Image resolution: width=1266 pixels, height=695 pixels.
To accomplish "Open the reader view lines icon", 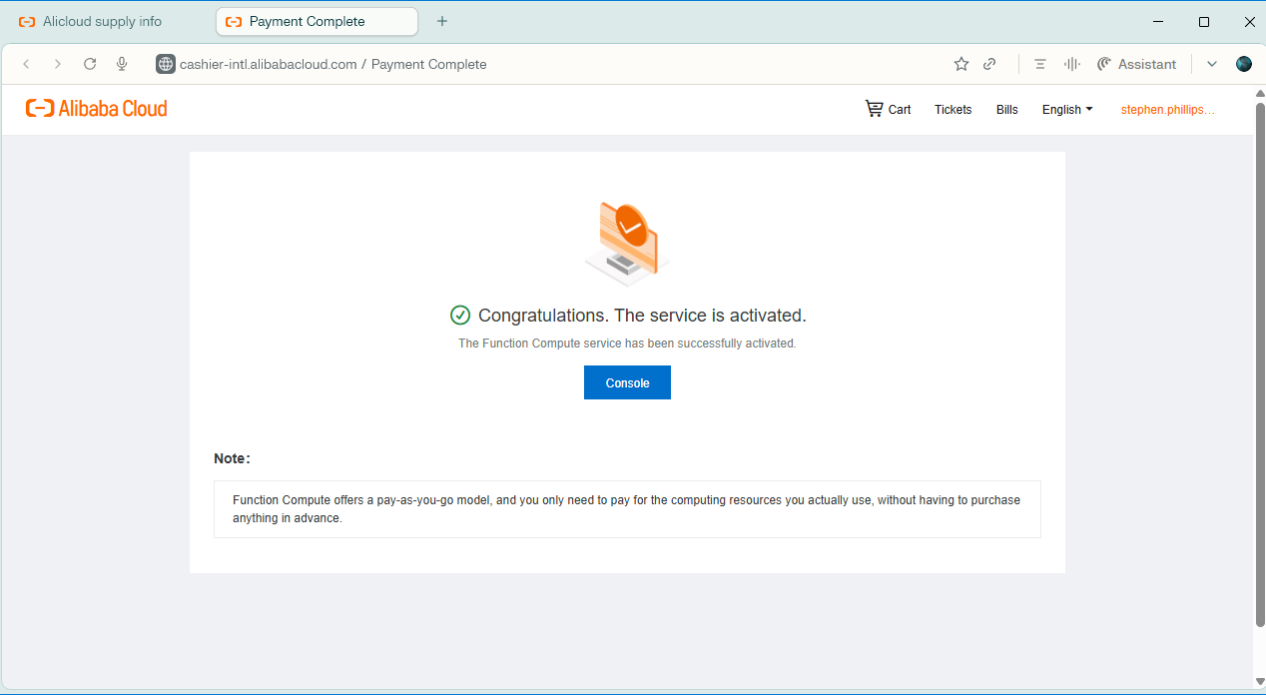I will (x=1040, y=64).
